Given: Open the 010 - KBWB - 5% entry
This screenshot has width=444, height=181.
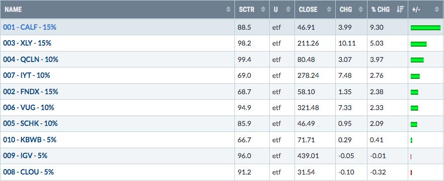Looking at the screenshot, I should point(30,140).
